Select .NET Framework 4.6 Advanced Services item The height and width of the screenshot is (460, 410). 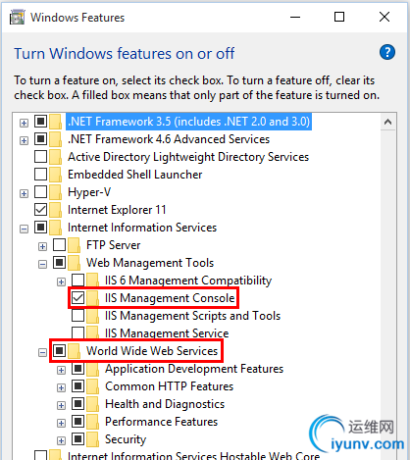coord(169,139)
